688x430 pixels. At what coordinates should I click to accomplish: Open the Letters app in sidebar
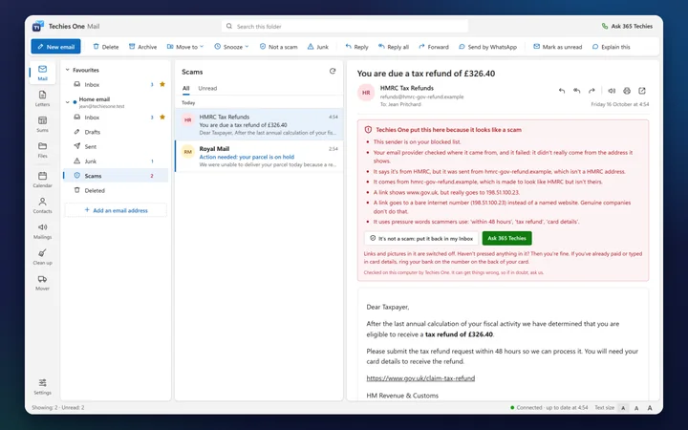[43, 98]
